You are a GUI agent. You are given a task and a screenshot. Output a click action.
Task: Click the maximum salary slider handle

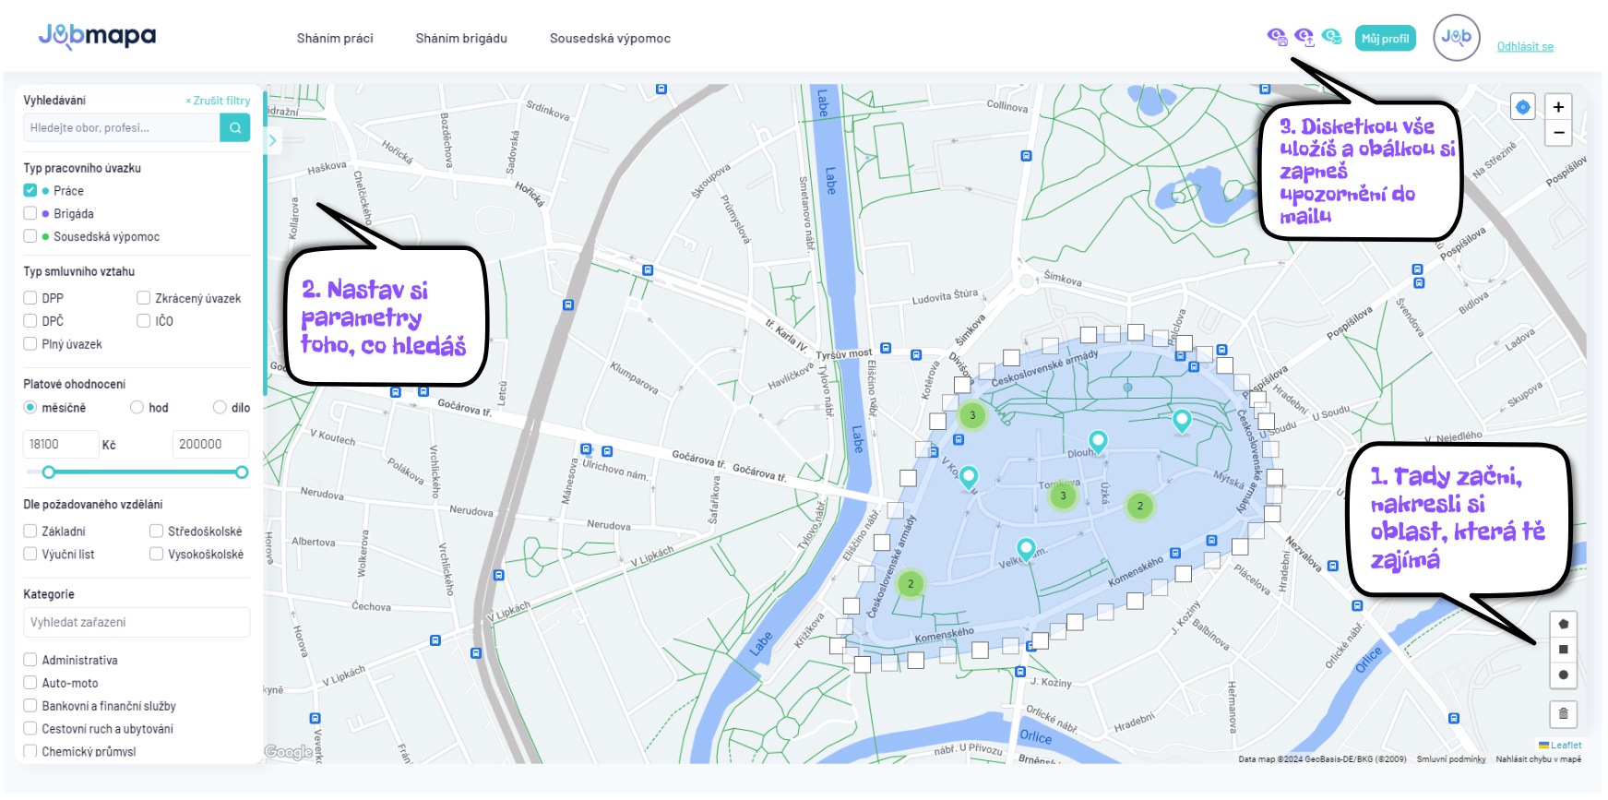coord(242,472)
